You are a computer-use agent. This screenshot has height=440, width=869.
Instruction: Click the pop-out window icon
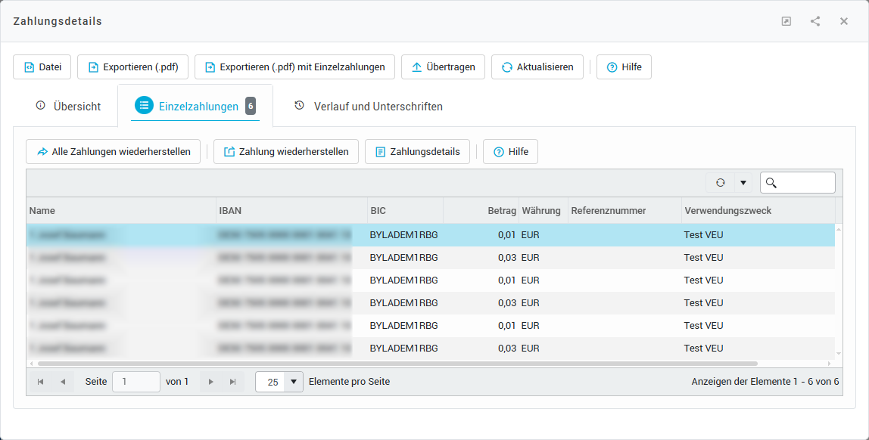coord(786,21)
